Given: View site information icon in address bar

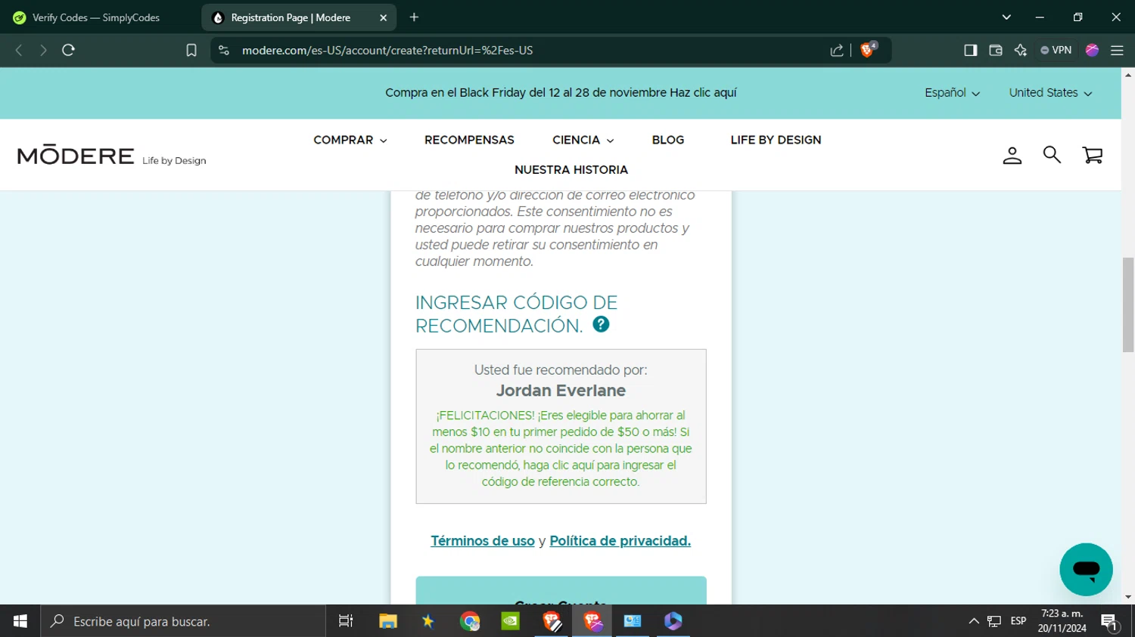Looking at the screenshot, I should pos(223,50).
